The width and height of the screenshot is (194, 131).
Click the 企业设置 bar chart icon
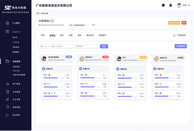(x=8, y=99)
